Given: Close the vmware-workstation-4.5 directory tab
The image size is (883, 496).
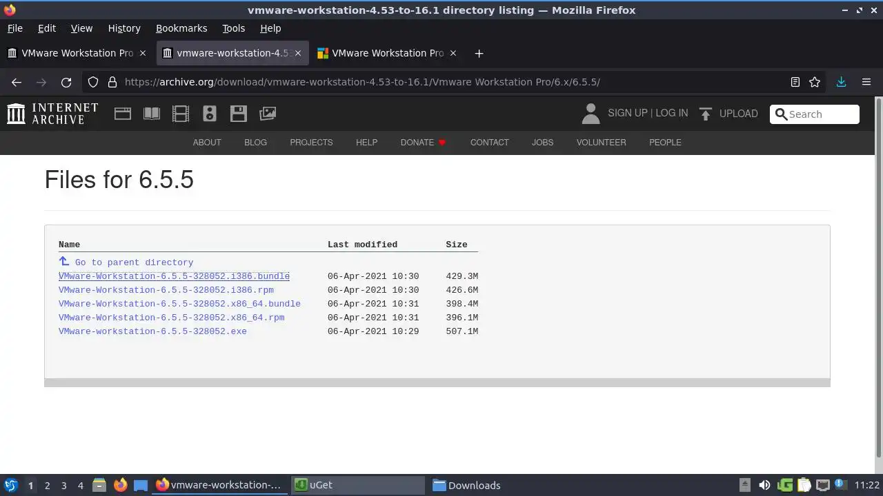Looking at the screenshot, I should [x=298, y=53].
